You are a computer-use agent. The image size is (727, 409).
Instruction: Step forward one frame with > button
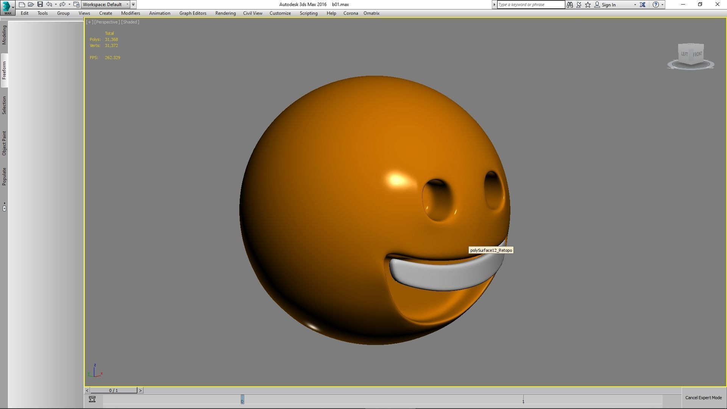(140, 390)
